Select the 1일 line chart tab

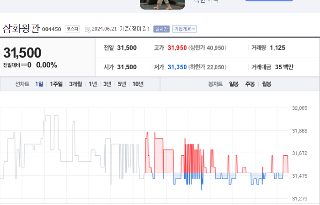click(39, 84)
